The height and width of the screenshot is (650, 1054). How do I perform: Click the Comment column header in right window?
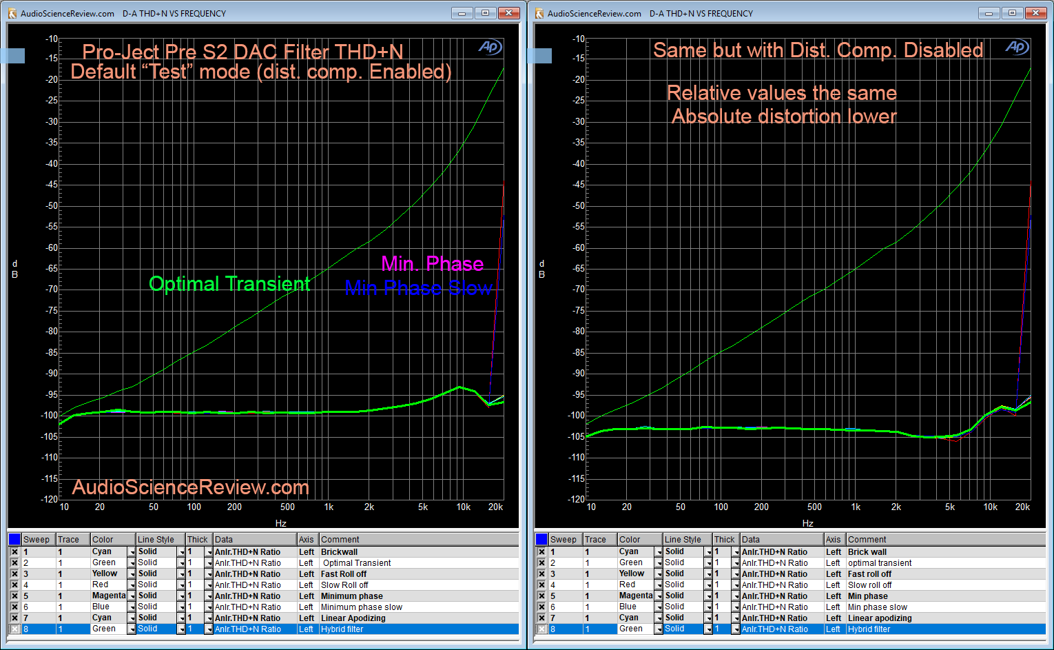click(x=945, y=540)
